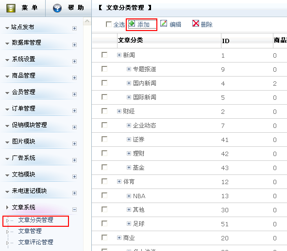Open 文章评论管理 in the sidebar tree

coord(35,242)
